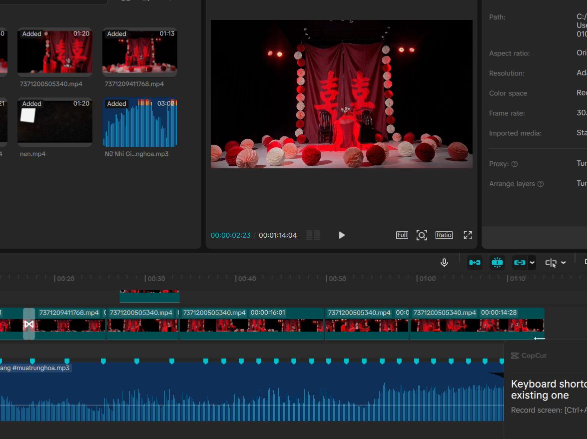
Task: Click the preview axis icon
Action: 551,263
